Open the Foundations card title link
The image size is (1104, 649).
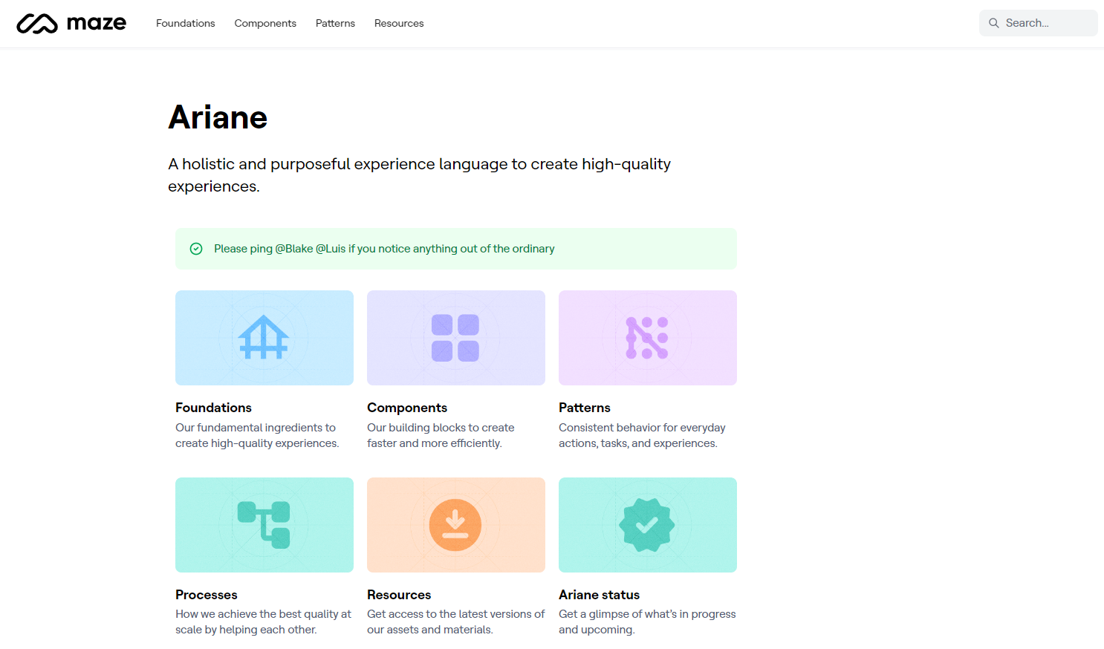tap(213, 408)
